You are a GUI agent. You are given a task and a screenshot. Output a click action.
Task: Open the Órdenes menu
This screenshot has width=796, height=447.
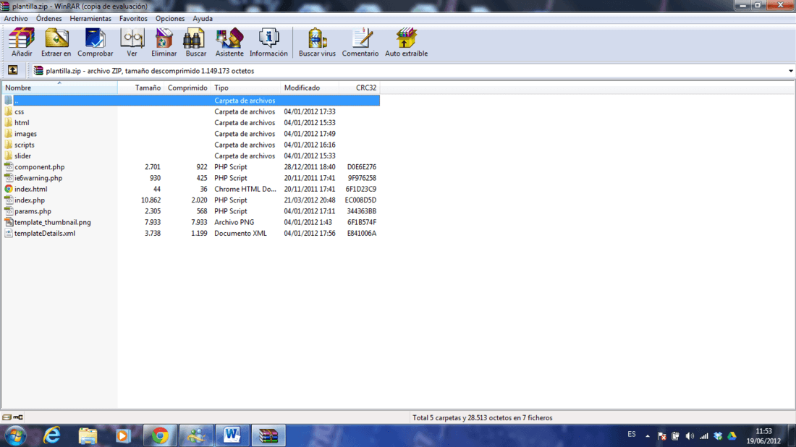(x=48, y=18)
